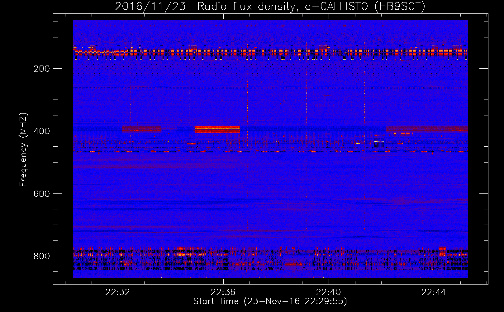Image resolution: width=504 pixels, height=312 pixels.
Task: Click the 22:40 time tick label
Action: click(328, 292)
